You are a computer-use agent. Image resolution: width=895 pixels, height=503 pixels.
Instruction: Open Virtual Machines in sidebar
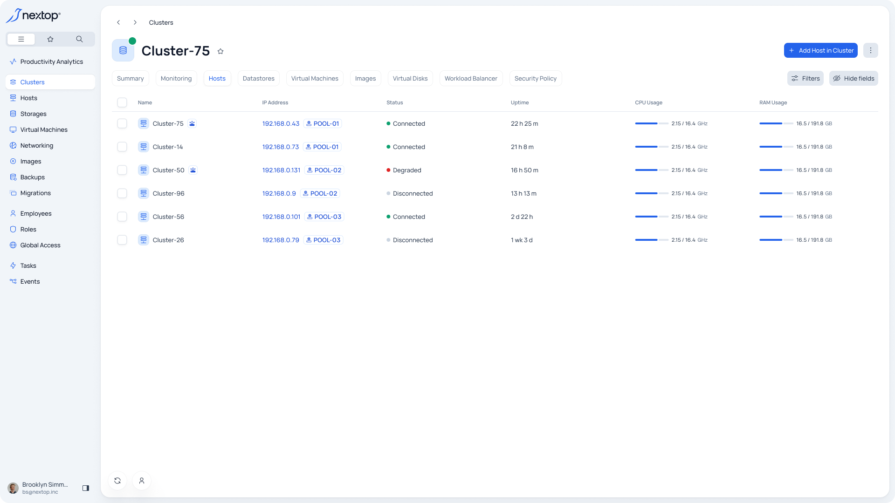pos(50,129)
